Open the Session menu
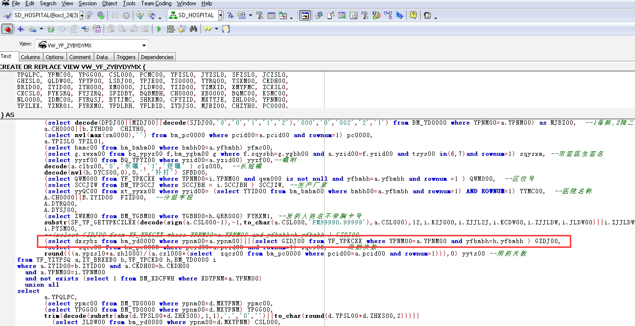This screenshot has width=635, height=326. 87,3
